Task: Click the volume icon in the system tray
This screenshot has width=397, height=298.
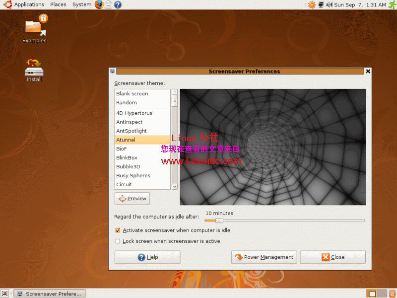Action: click(329, 4)
